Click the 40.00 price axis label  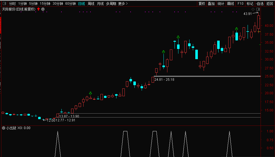click(269, 26)
